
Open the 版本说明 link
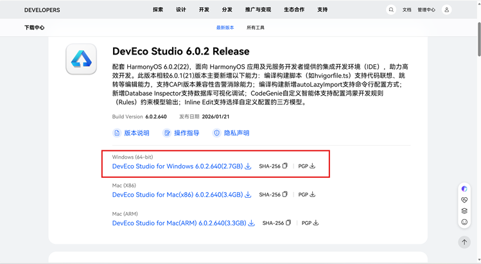pos(137,133)
